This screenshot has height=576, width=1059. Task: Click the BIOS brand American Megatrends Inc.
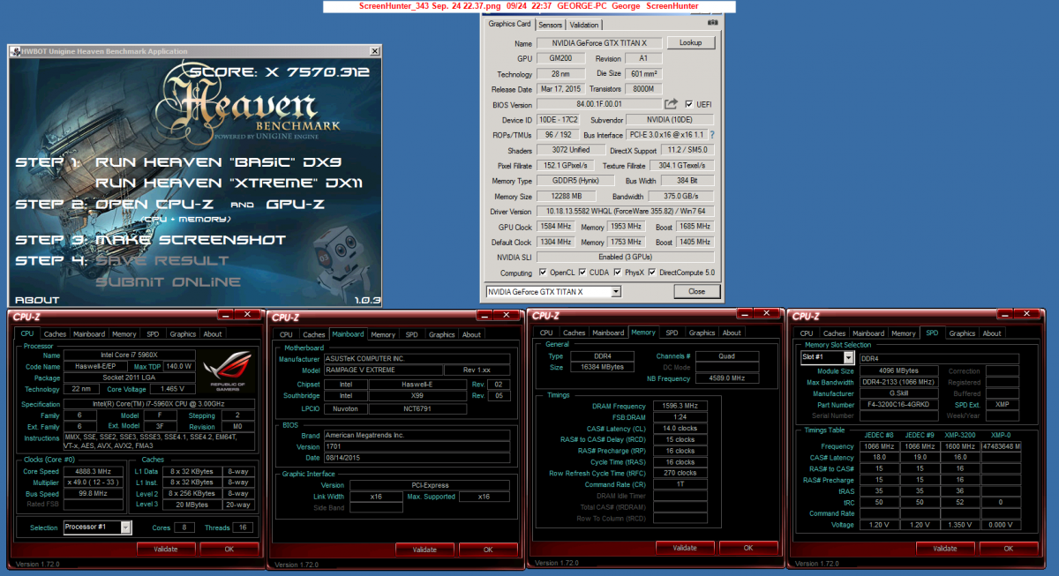[x=417, y=435]
